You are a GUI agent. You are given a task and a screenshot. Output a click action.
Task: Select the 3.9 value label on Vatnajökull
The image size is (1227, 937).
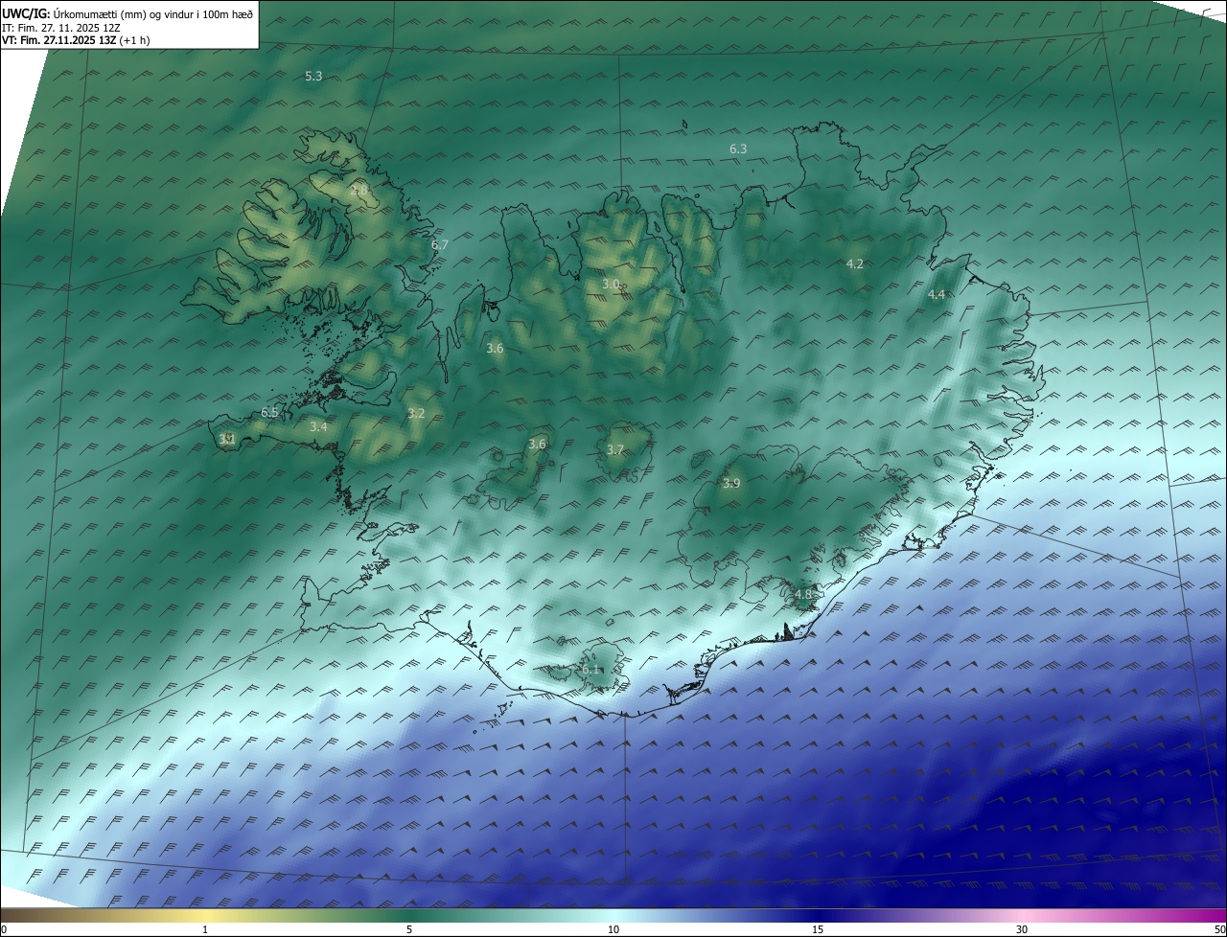731,483
